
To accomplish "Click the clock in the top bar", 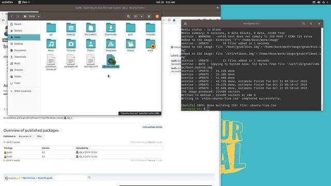I will (x=165, y=2).
